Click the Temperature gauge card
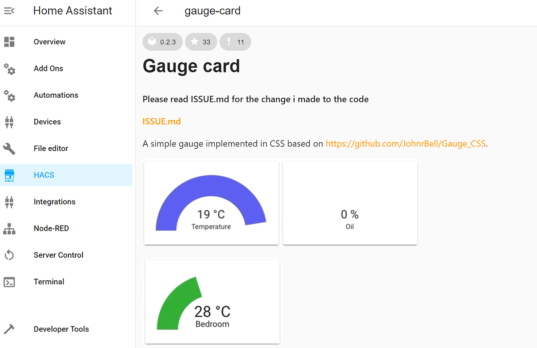 click(x=211, y=202)
